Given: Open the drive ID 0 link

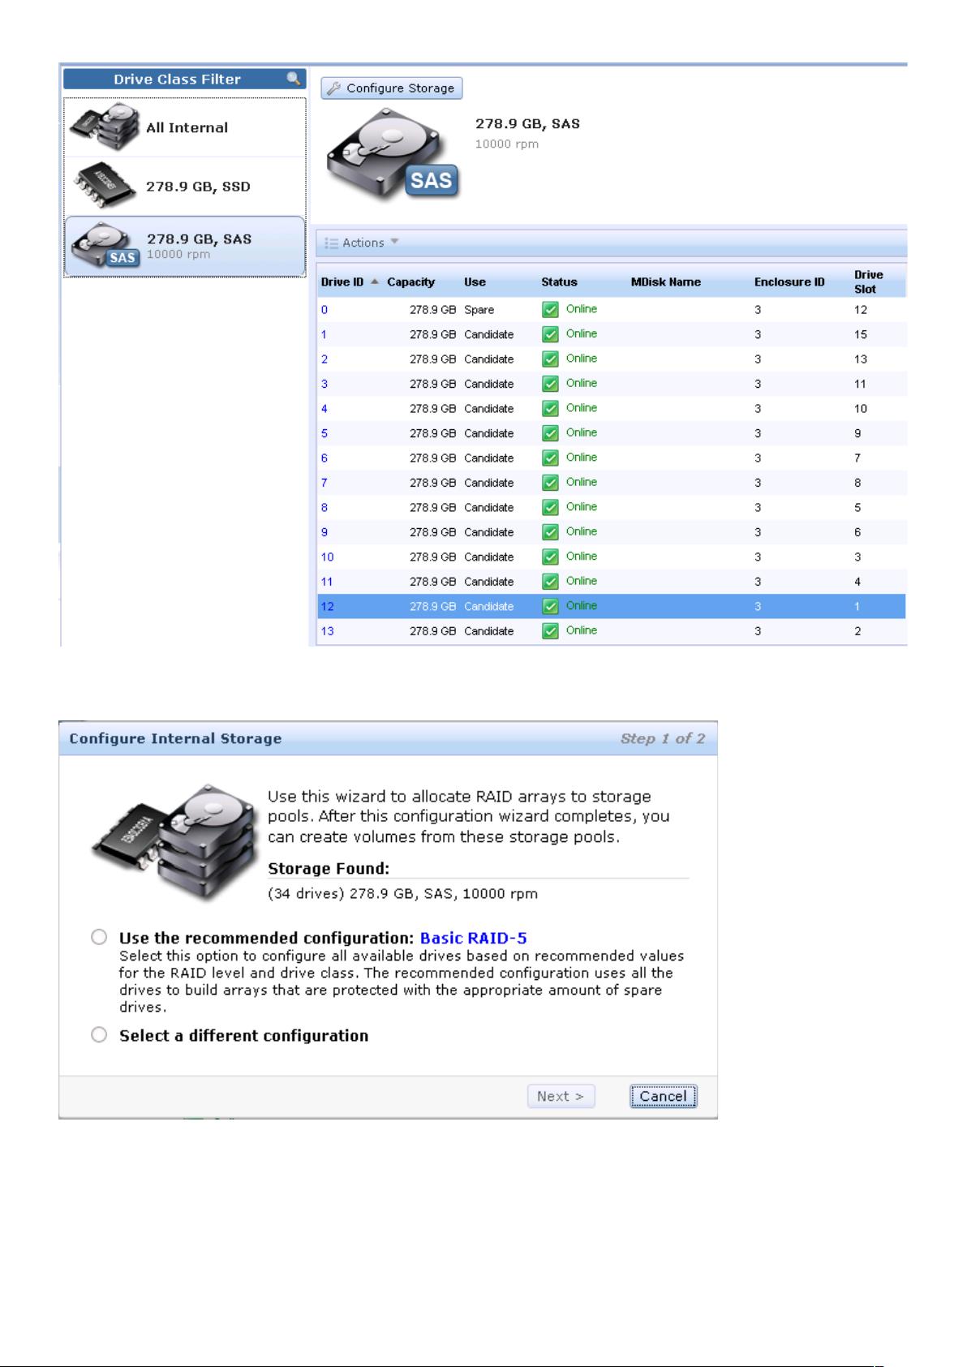Looking at the screenshot, I should pos(324,310).
